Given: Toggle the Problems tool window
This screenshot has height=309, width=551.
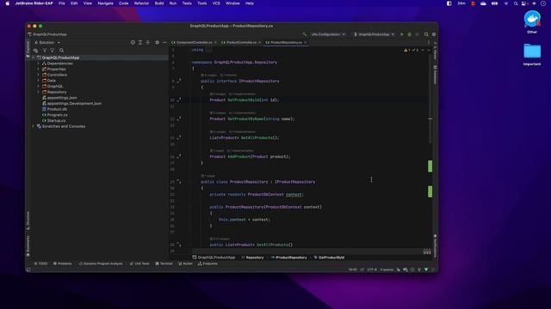Looking at the screenshot, I should (x=63, y=264).
